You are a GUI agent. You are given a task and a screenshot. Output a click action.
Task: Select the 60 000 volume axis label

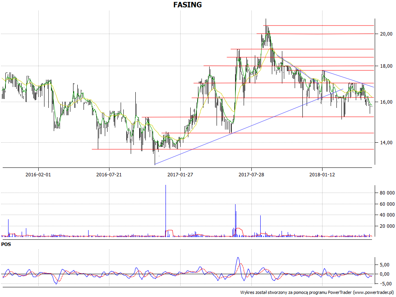387,204
